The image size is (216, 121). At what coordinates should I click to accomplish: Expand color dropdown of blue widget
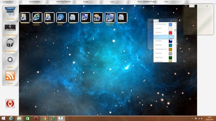tap(156, 21)
